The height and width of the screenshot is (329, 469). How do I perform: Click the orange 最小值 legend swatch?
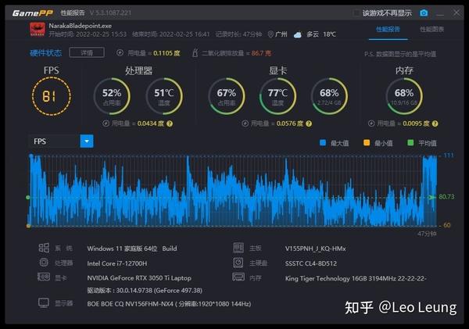pos(367,143)
